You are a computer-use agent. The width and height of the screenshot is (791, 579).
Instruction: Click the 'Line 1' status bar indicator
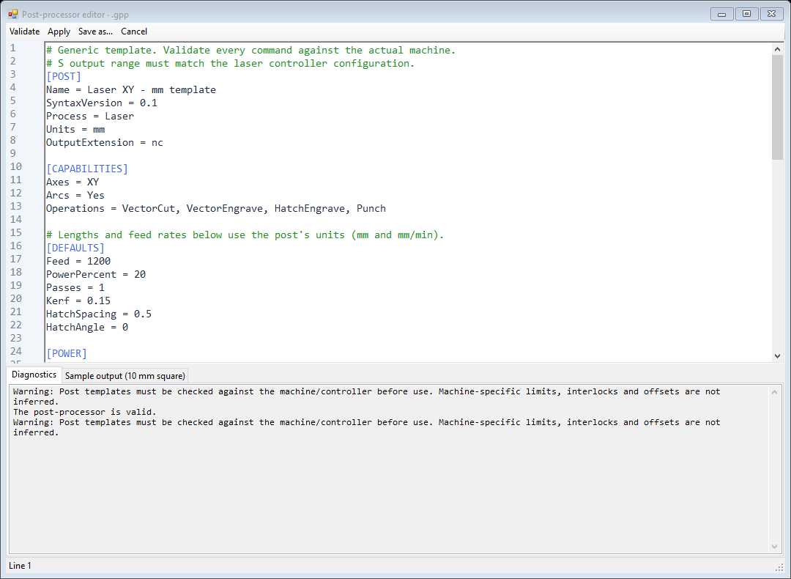[20, 565]
